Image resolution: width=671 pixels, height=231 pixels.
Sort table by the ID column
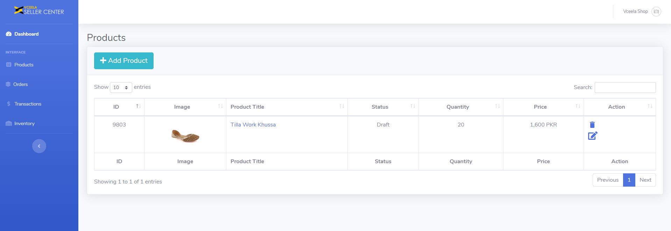point(119,107)
